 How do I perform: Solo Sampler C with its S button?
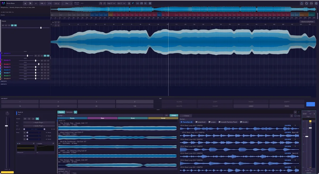point(45,64)
